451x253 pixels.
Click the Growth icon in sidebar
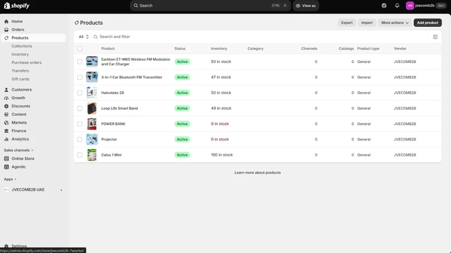point(6,98)
